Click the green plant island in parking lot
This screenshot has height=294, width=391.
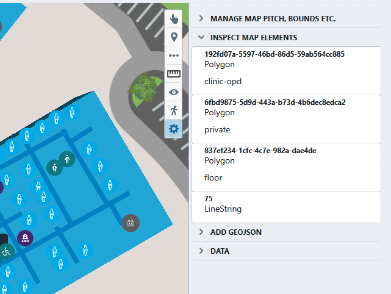pos(144,88)
